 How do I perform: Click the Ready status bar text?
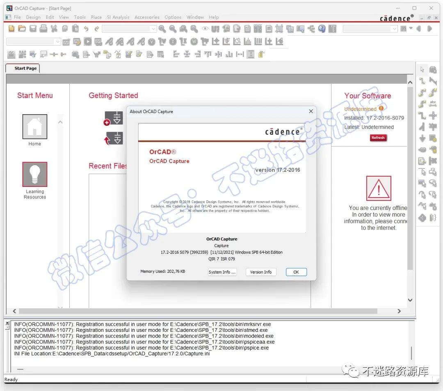pyautogui.click(x=11, y=379)
